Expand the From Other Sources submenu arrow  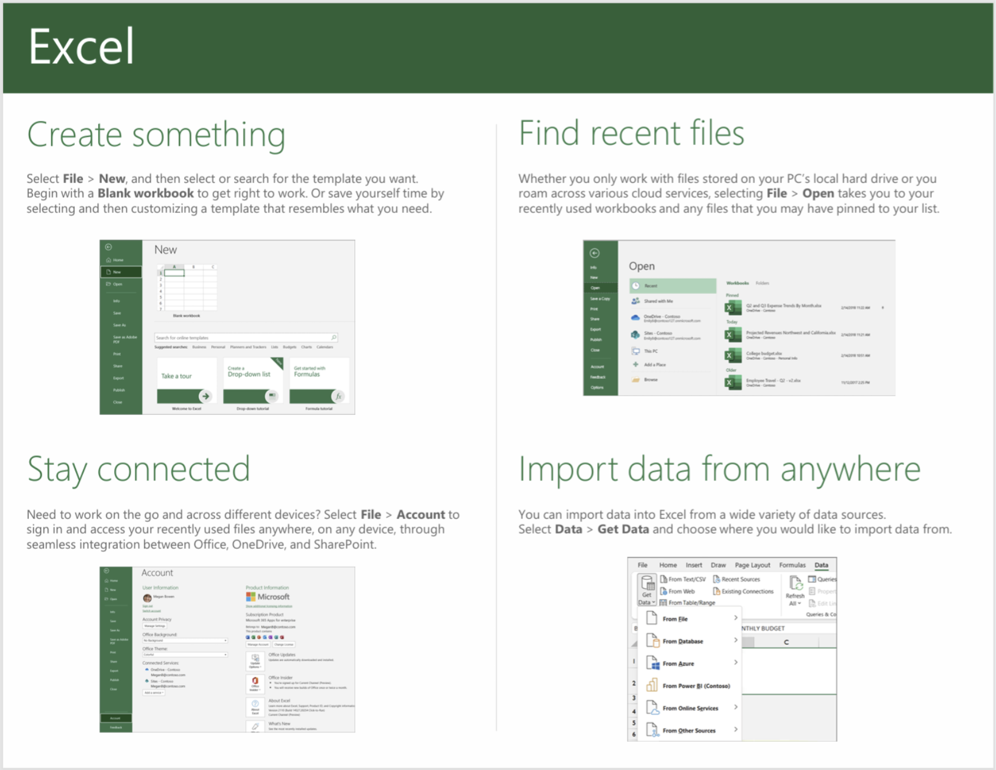coord(735,730)
